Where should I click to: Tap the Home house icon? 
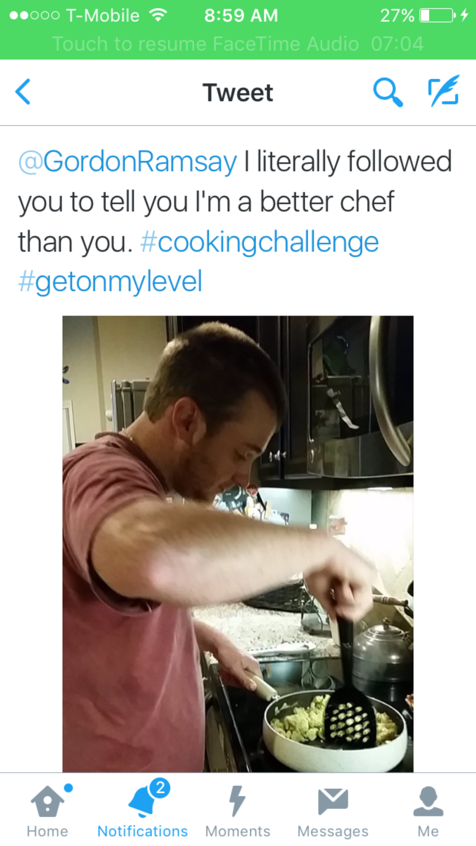[48, 801]
